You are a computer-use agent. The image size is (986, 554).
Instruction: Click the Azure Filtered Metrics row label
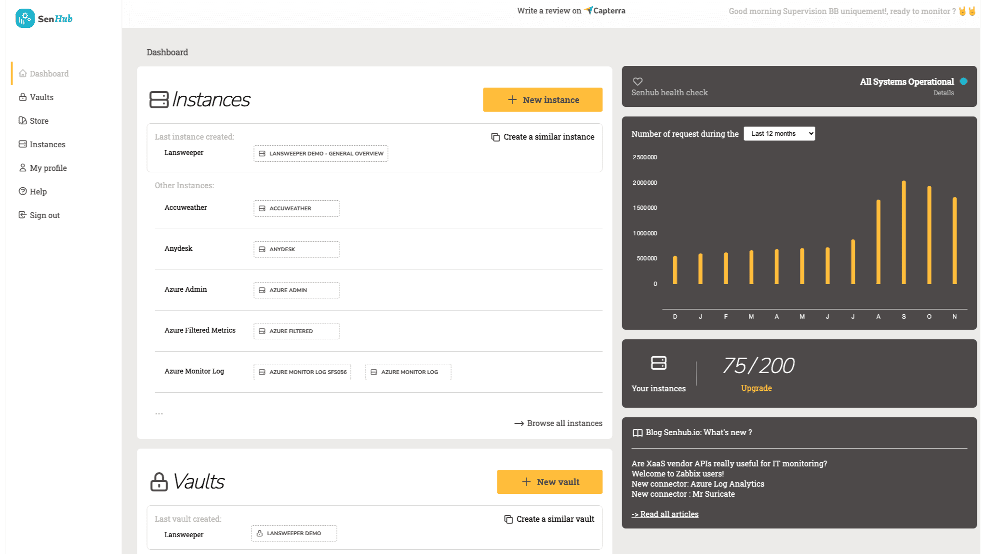(x=200, y=330)
